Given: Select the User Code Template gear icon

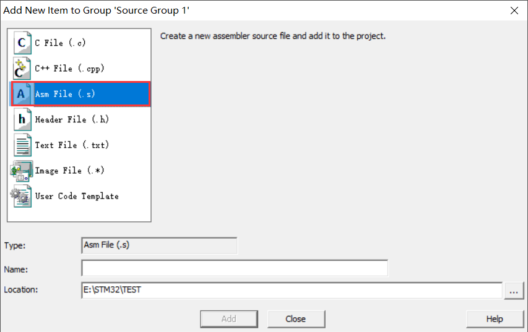Looking at the screenshot, I should [x=21, y=196].
